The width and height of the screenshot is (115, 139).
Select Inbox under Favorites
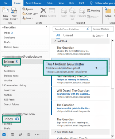(x=8, y=33)
